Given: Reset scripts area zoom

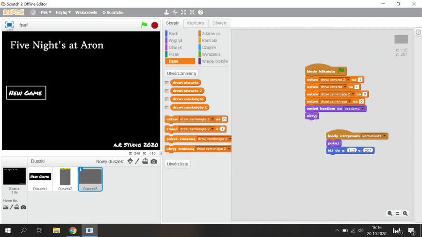Looking at the screenshot, I should [x=398, y=214].
